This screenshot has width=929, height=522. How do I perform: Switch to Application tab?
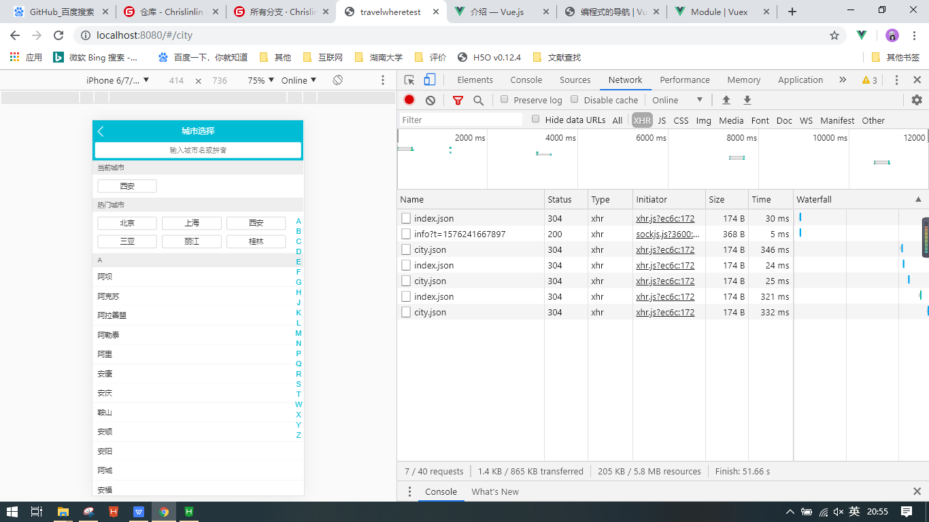[800, 80]
